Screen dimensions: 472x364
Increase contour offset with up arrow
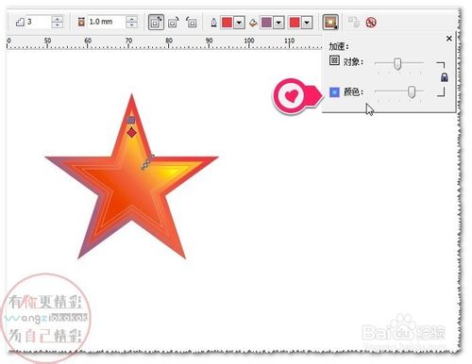point(131,19)
